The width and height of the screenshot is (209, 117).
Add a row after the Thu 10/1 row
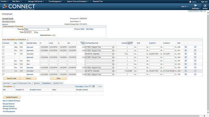click(186, 50)
